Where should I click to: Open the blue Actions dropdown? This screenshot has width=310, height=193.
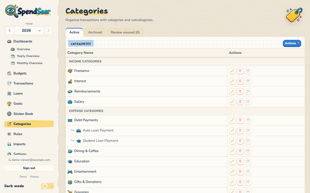[292, 43]
